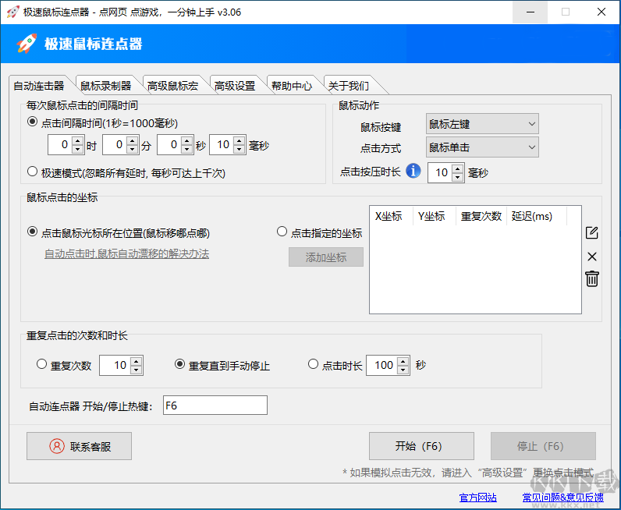Increase the seconds (秒) spinner value
The height and width of the screenshot is (510, 621).
tap(187, 140)
